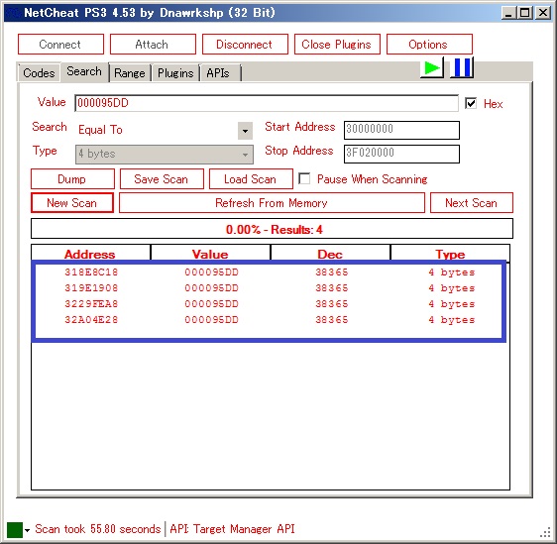Click the window resize grip corner
This screenshot has height=544, width=557.
pos(546,532)
